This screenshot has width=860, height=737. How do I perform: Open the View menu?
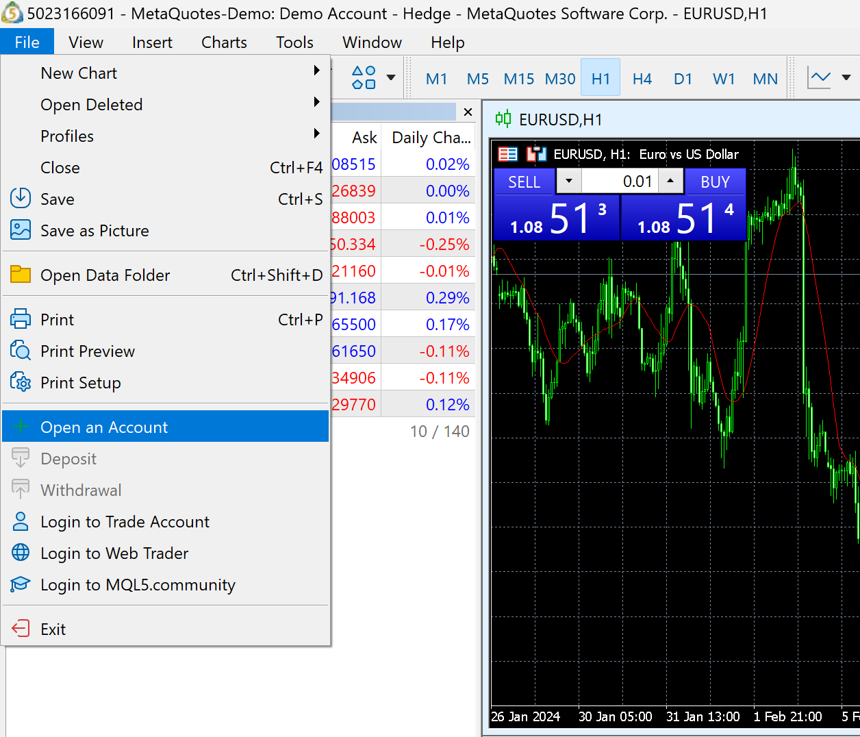click(86, 42)
